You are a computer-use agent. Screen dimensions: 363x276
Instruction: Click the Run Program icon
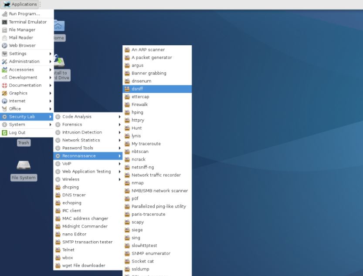click(x=4, y=14)
